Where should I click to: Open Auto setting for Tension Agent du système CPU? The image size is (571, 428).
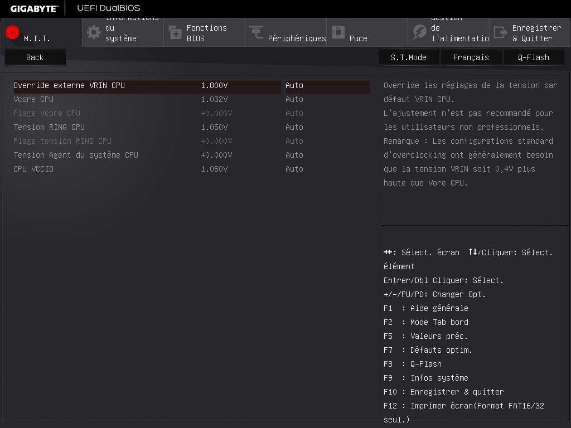(294, 155)
